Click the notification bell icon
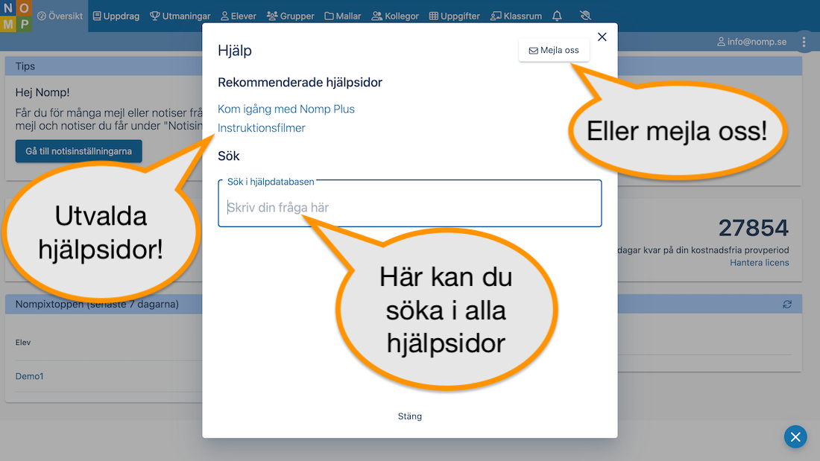This screenshot has width=820, height=461. tap(557, 16)
